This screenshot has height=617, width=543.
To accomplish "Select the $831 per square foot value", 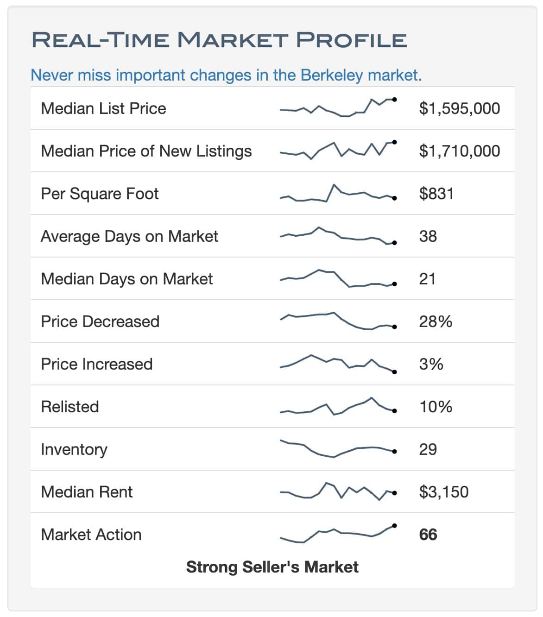I will [436, 194].
